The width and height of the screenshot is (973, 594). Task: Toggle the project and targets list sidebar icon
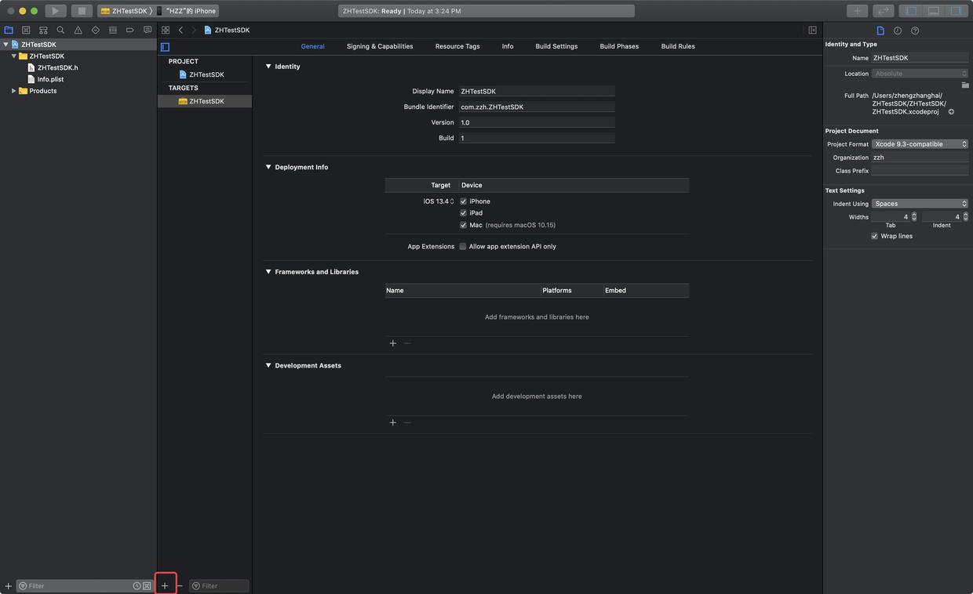[165, 47]
